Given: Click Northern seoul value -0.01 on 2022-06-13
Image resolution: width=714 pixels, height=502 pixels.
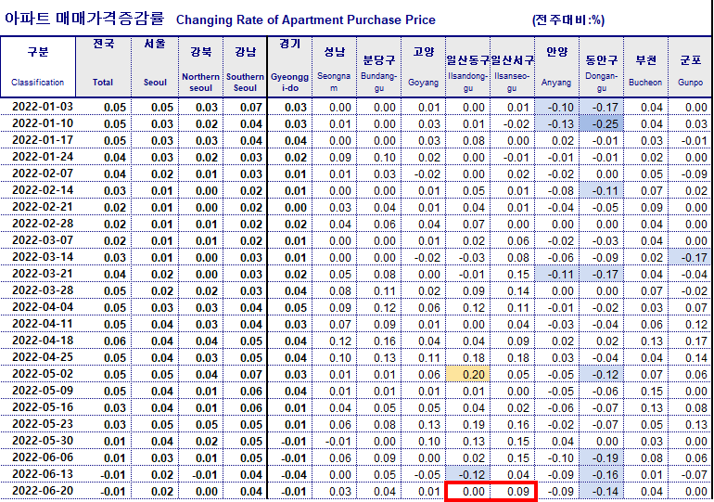Looking at the screenshot, I should [x=201, y=474].
